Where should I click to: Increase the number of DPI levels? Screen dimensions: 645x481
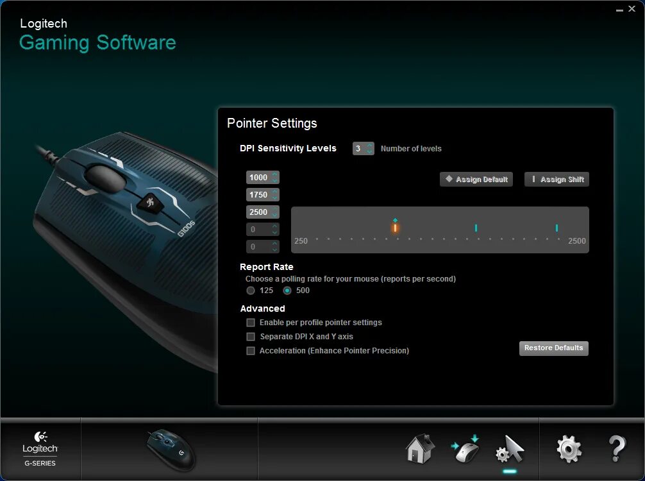pyautogui.click(x=369, y=145)
